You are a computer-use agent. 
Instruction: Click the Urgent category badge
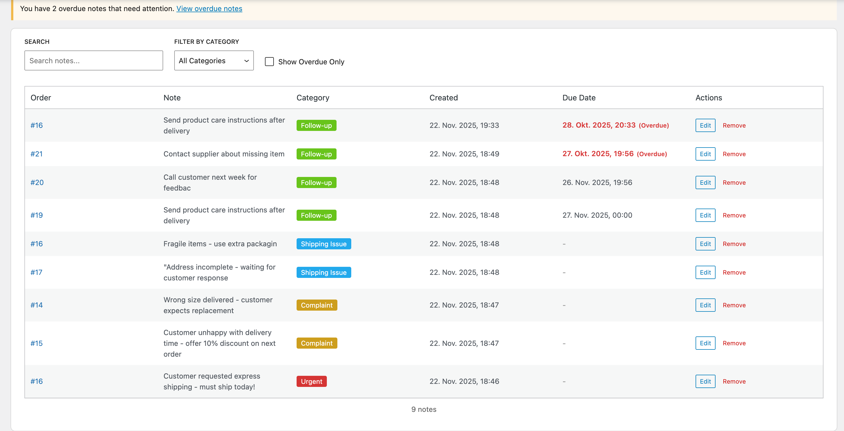click(311, 381)
